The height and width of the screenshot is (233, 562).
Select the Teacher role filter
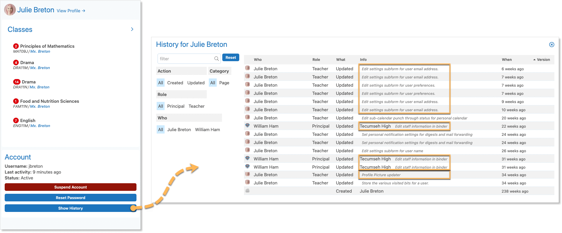(x=197, y=106)
